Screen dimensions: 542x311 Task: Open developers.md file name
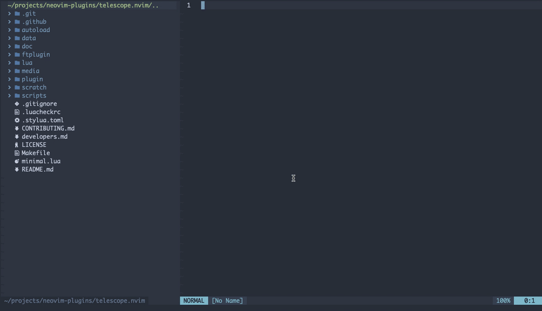click(45, 136)
